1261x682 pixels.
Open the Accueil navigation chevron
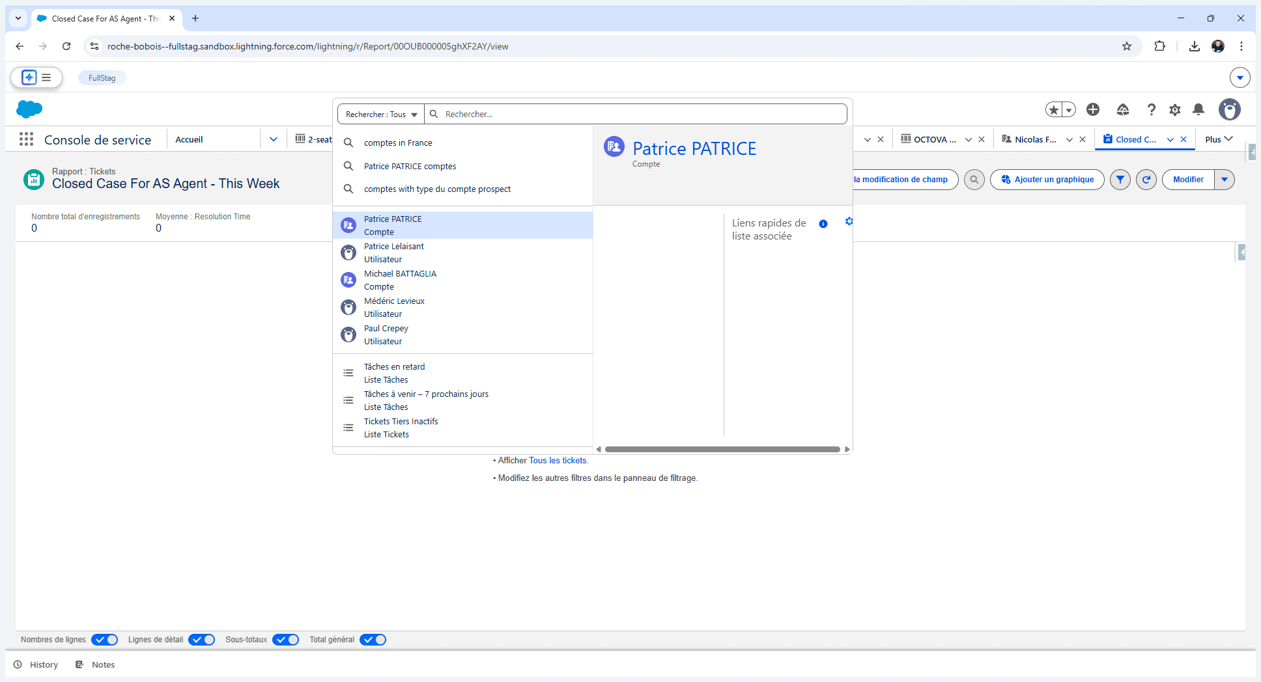(274, 139)
